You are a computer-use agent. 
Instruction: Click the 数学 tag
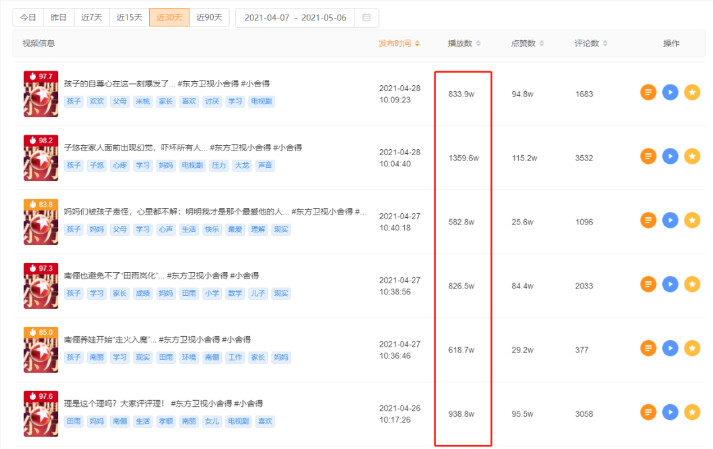(x=235, y=293)
